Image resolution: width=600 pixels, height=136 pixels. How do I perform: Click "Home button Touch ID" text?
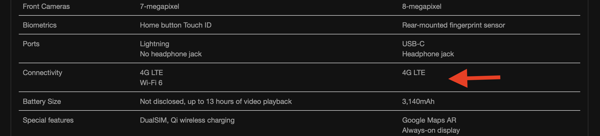tap(176, 25)
